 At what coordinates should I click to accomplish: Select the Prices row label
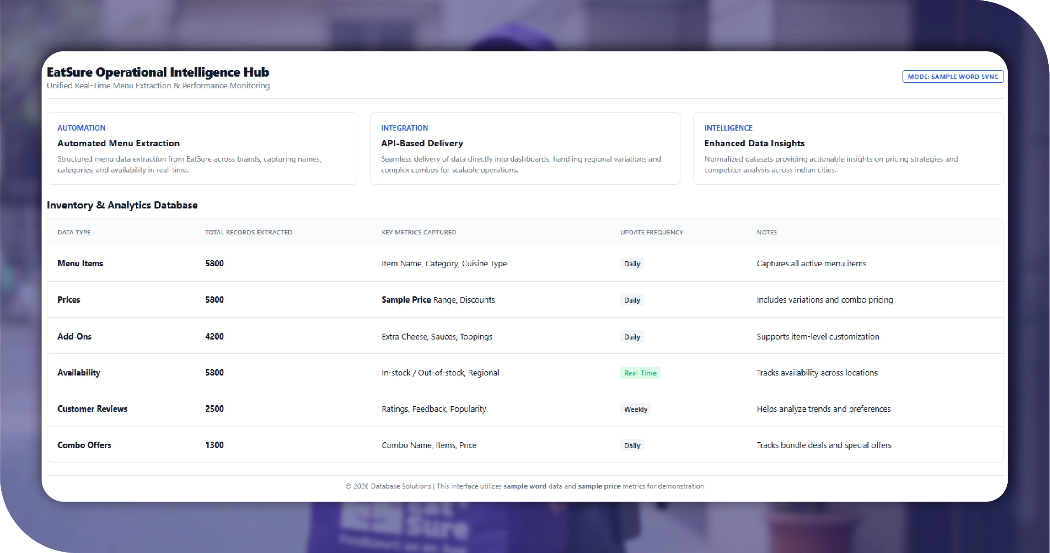pos(69,300)
